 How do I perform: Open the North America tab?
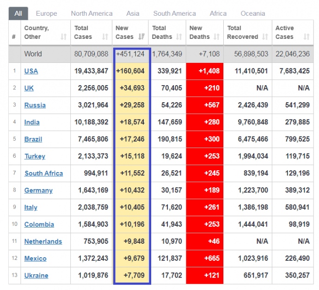pos(92,13)
